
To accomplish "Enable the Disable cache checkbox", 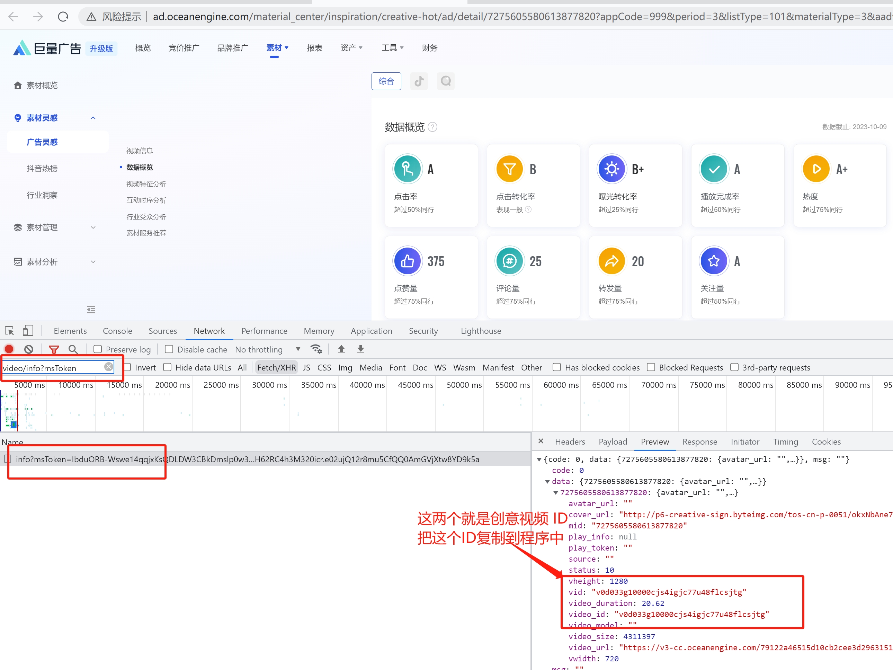I will click(169, 349).
